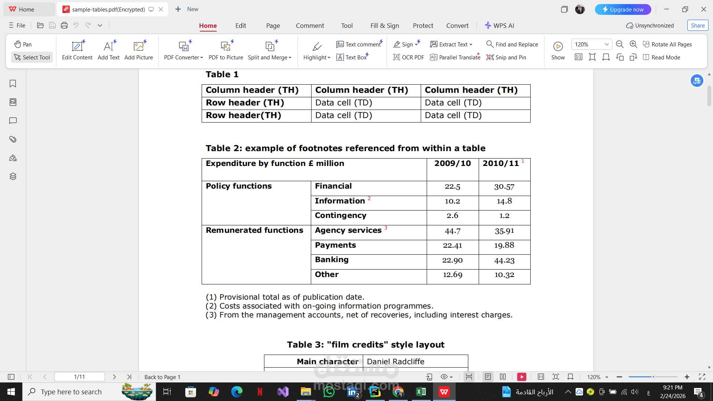Expand the Highlight dropdown arrow
713x401 pixels.
[x=329, y=58]
